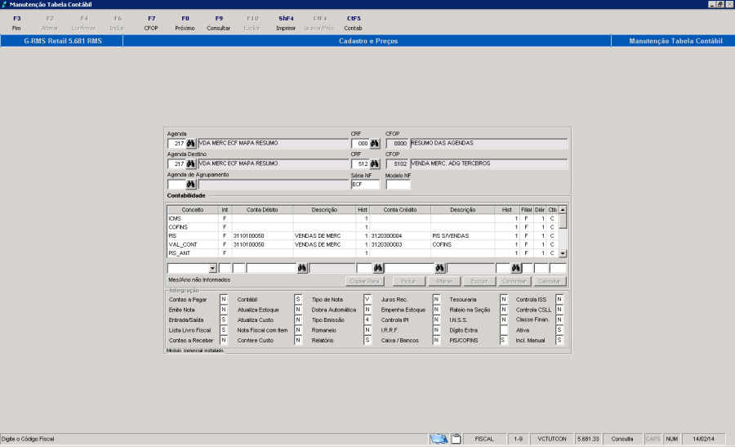Select the VAL_CONT row in the grid
The height and width of the screenshot is (447, 735).
click(363, 244)
